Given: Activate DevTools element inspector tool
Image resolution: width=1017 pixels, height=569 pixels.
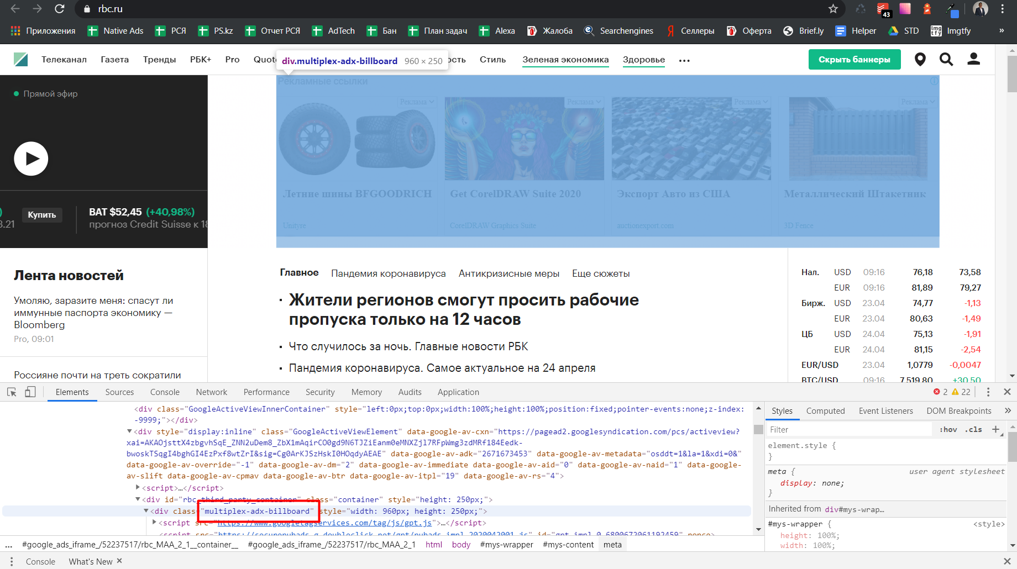Looking at the screenshot, I should [x=12, y=392].
